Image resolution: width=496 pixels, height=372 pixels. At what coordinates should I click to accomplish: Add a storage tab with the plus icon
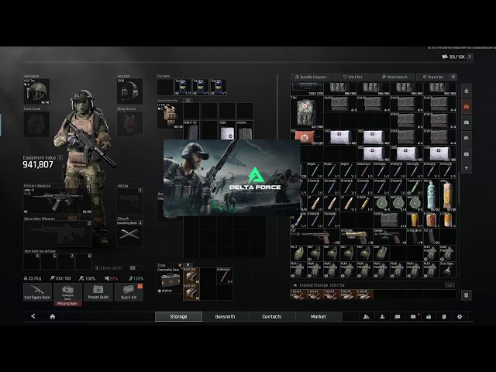tap(467, 168)
